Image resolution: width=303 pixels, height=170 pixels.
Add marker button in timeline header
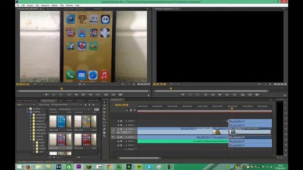point(131,110)
